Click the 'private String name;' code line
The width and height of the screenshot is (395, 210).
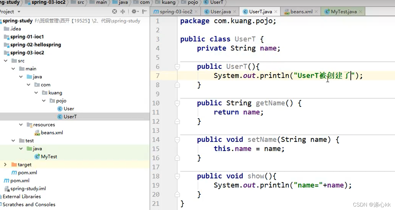pyautogui.click(x=238, y=48)
